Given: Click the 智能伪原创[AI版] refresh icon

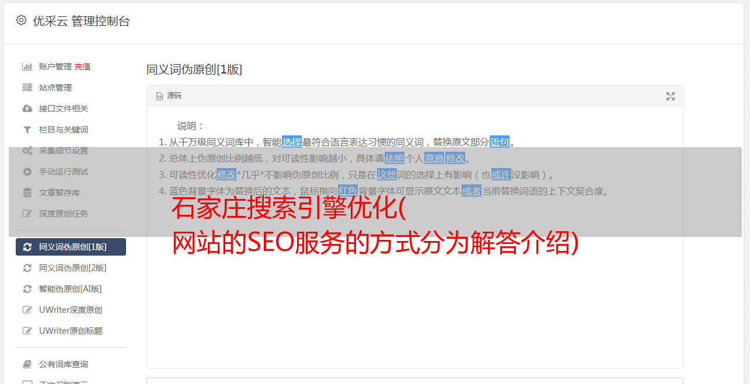Looking at the screenshot, I should click(27, 289).
